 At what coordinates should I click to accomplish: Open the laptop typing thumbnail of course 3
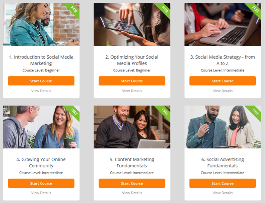223,25
